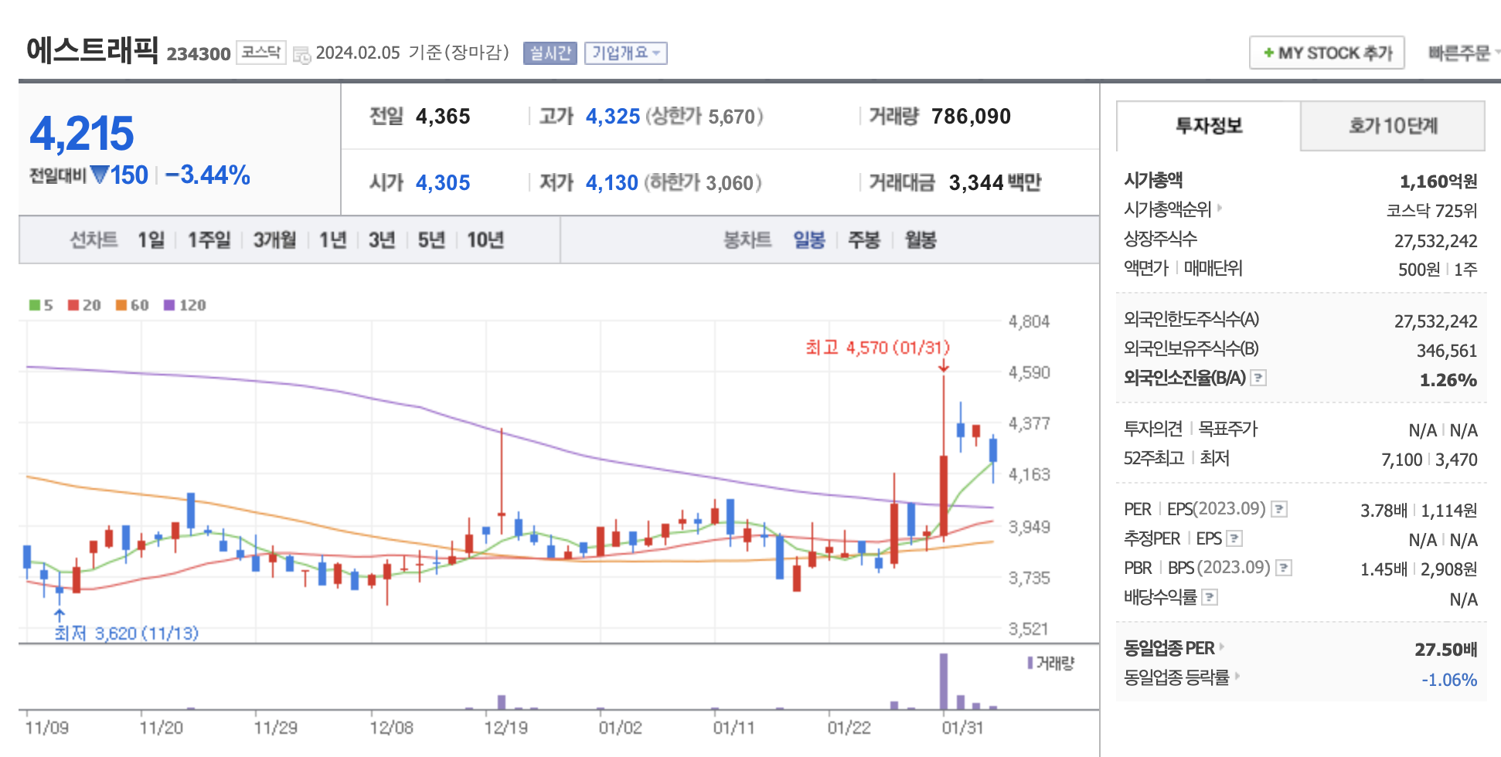The image size is (1501, 757).
Task: Click the 동일업종 PER value 27.50배
Action: pos(1446,650)
